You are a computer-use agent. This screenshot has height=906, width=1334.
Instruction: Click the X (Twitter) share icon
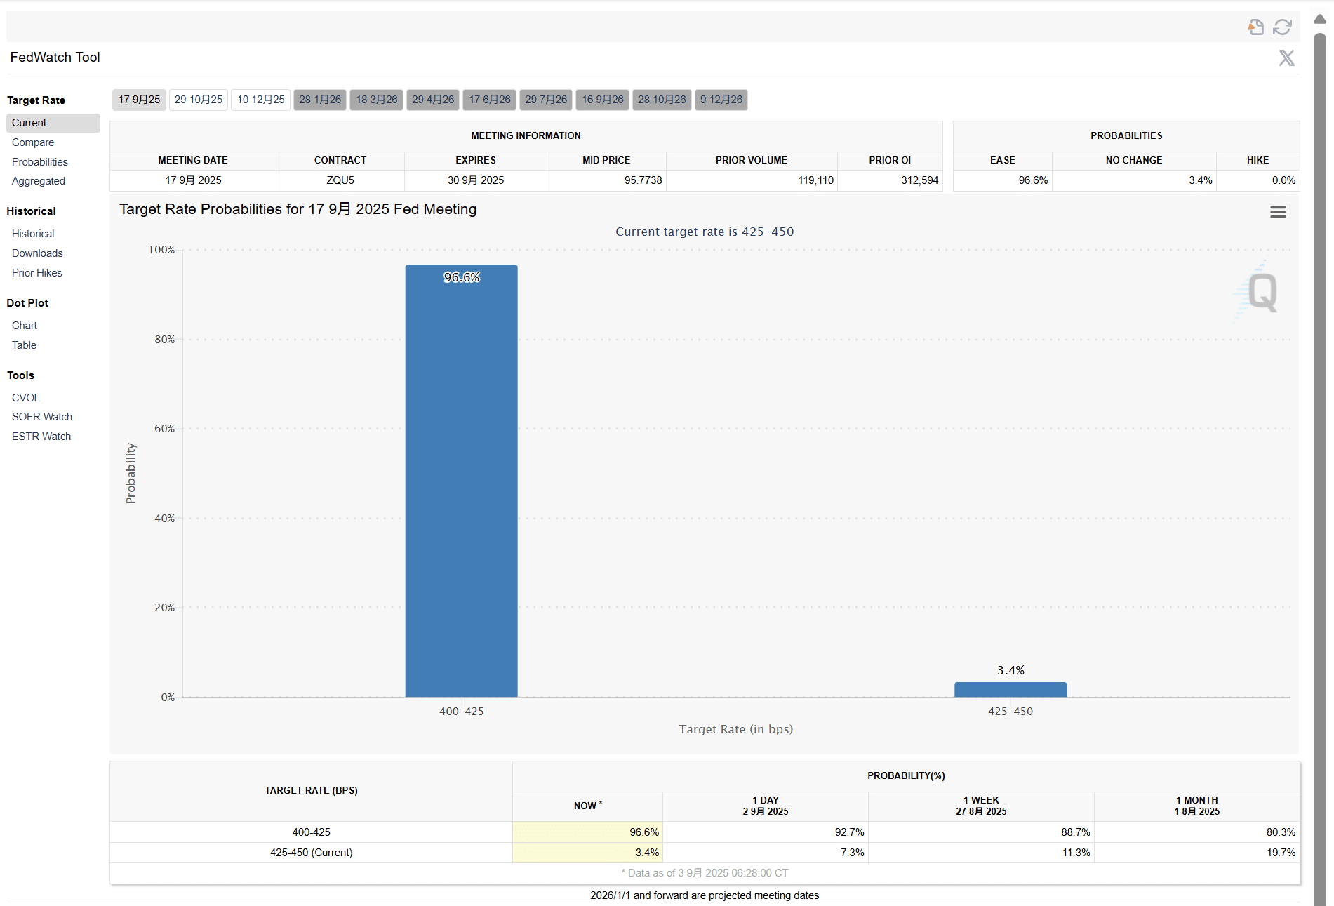point(1286,58)
